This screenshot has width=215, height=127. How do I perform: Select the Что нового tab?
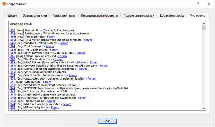coord(198,15)
